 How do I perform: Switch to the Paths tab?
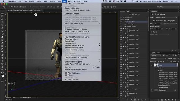pos(158,53)
